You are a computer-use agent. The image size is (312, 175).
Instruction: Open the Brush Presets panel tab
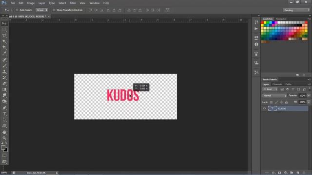coord(270,79)
